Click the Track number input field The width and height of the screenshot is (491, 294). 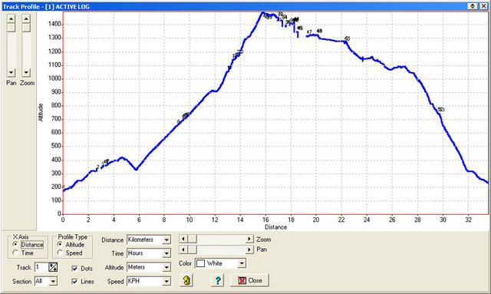[41, 267]
